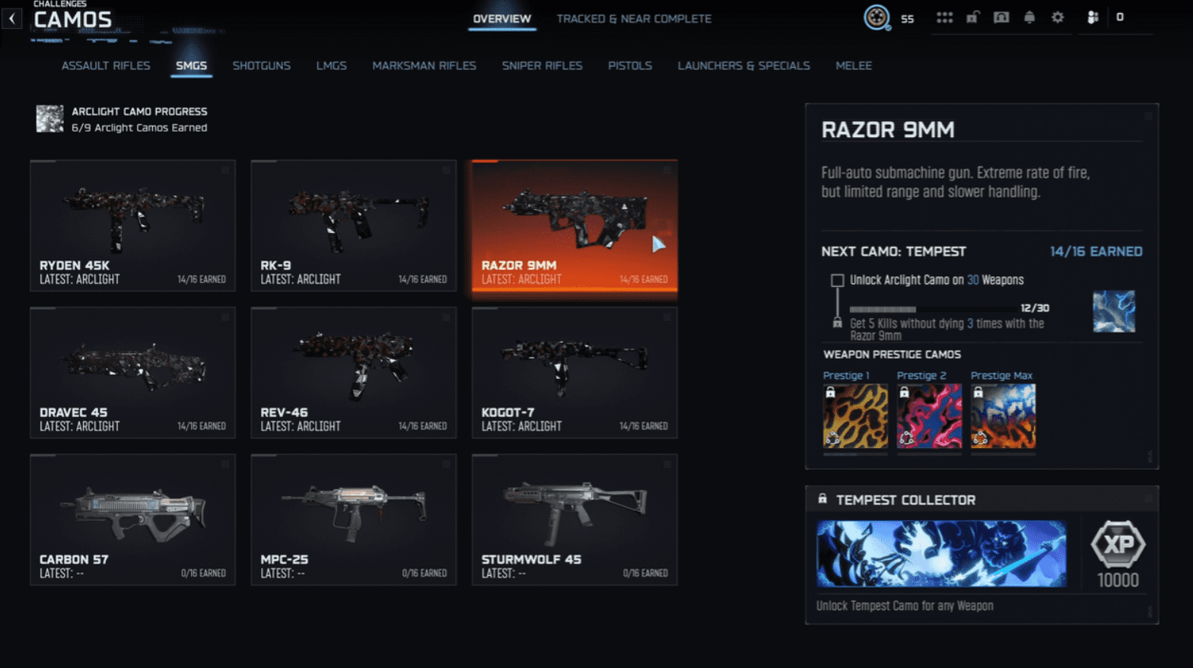Select the Carbon 57 weapon card

pos(132,520)
